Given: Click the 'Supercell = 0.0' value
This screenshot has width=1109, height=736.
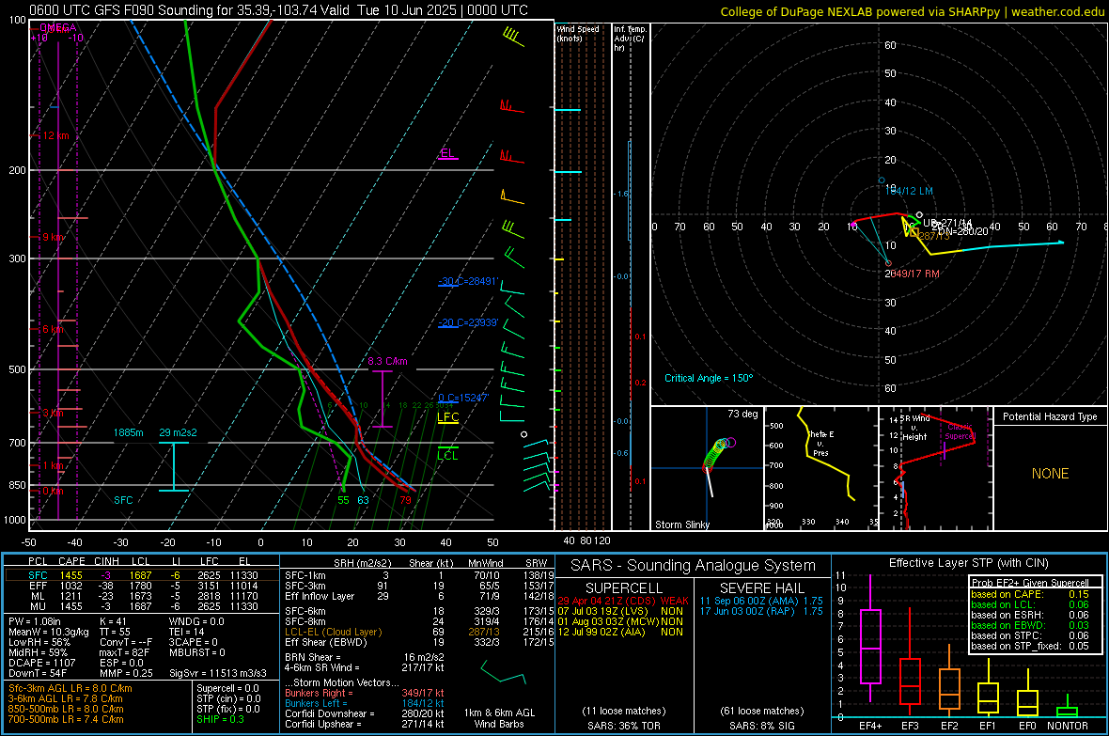Looking at the screenshot, I should [227, 688].
